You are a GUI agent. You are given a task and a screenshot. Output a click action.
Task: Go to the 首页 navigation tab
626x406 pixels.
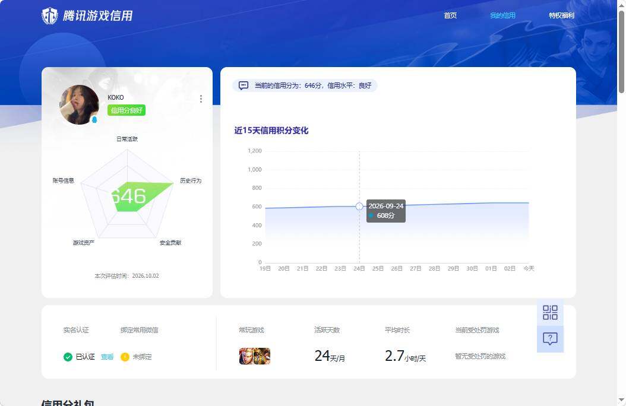tap(450, 15)
